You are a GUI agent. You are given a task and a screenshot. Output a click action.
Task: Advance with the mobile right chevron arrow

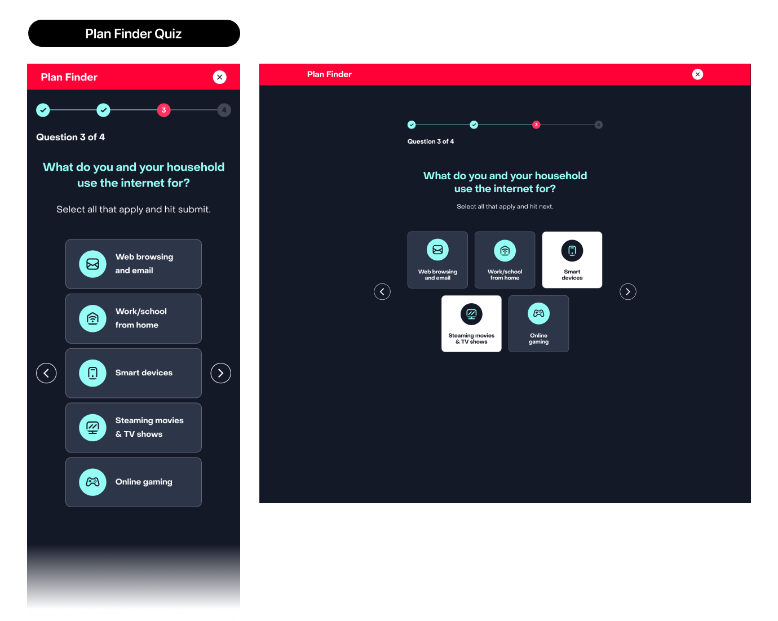221,373
